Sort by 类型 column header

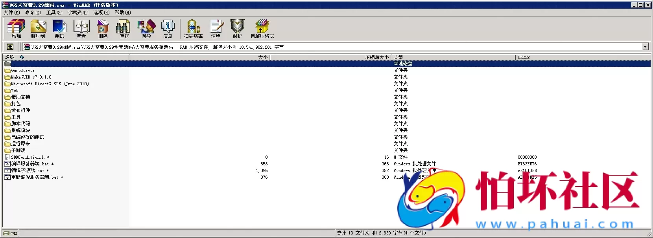(453, 57)
